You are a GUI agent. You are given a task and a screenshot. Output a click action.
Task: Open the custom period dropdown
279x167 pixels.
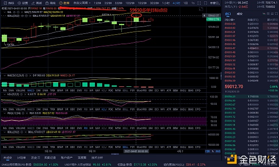82,3
